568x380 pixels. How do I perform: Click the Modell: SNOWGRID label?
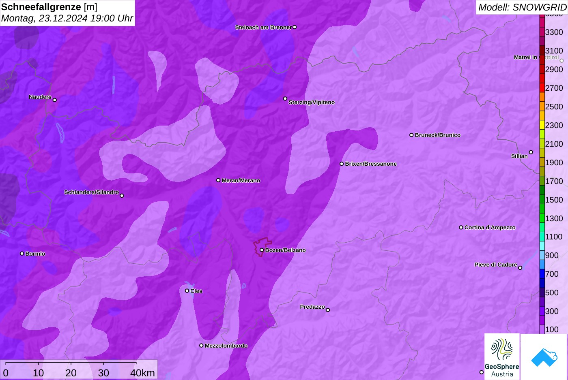[x=522, y=7]
